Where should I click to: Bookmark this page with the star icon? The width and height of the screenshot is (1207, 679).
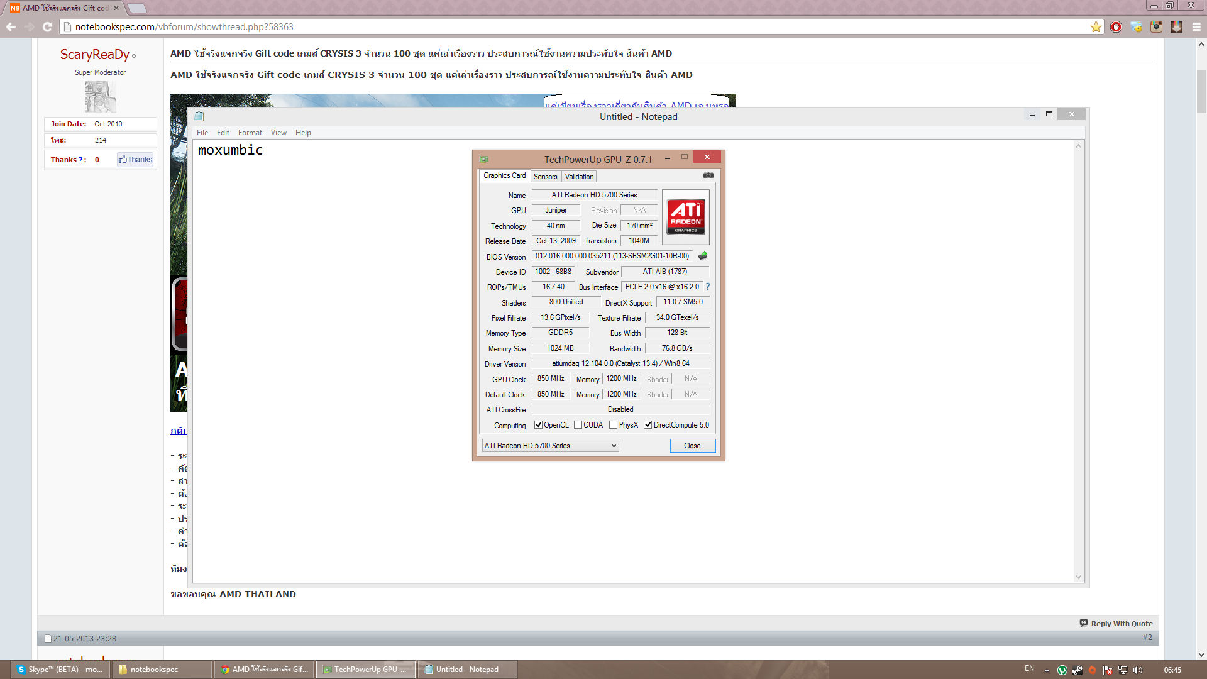coord(1096,27)
